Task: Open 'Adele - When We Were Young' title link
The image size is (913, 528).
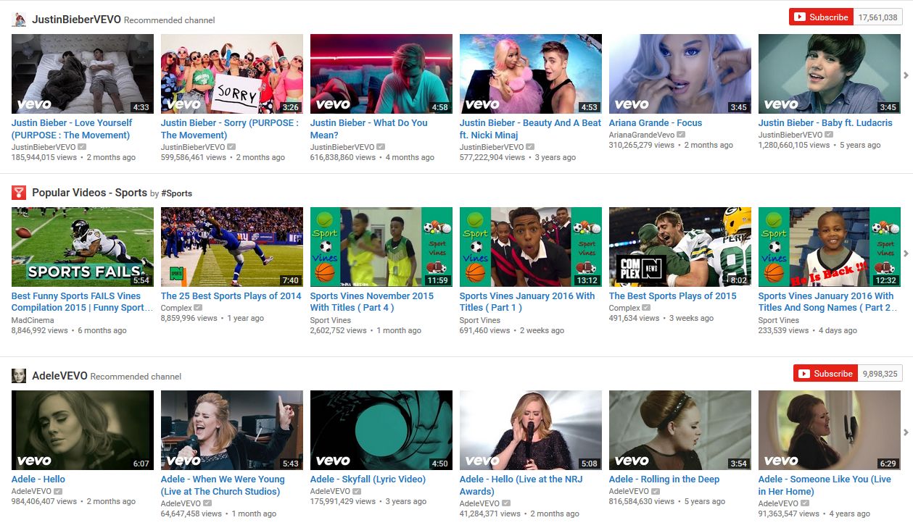Action: [x=223, y=485]
